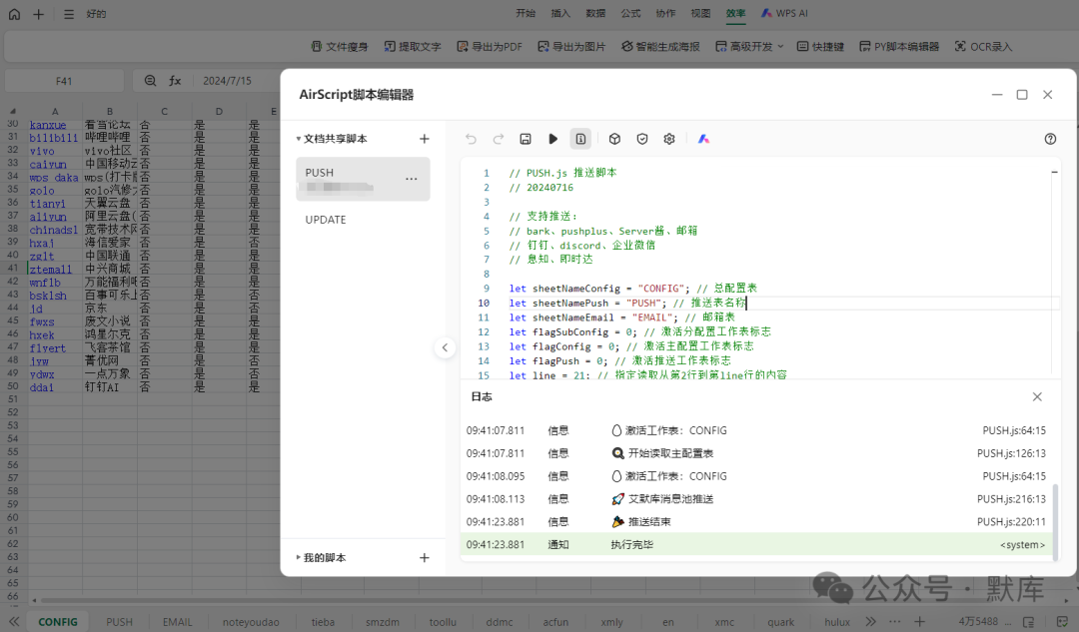Open sheet tabs more options ellipsis
1079x632 pixels.
point(894,622)
